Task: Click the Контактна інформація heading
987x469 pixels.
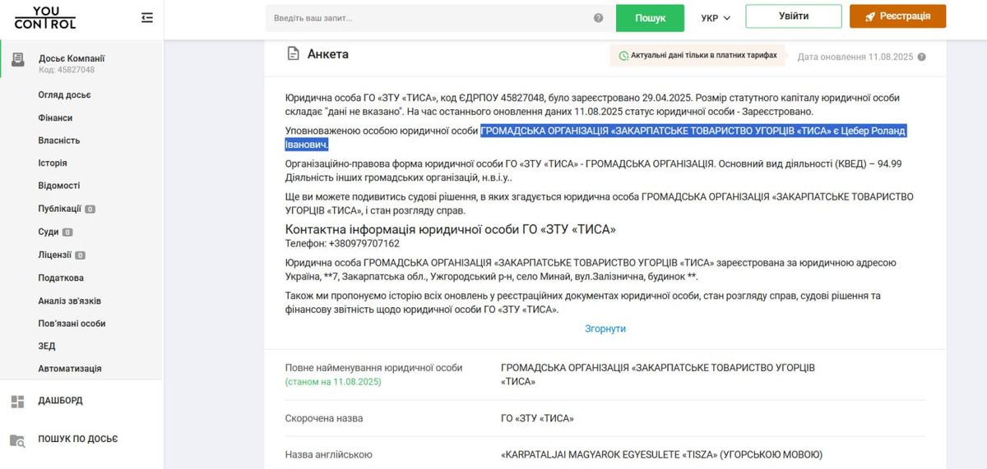Action: 450,229
